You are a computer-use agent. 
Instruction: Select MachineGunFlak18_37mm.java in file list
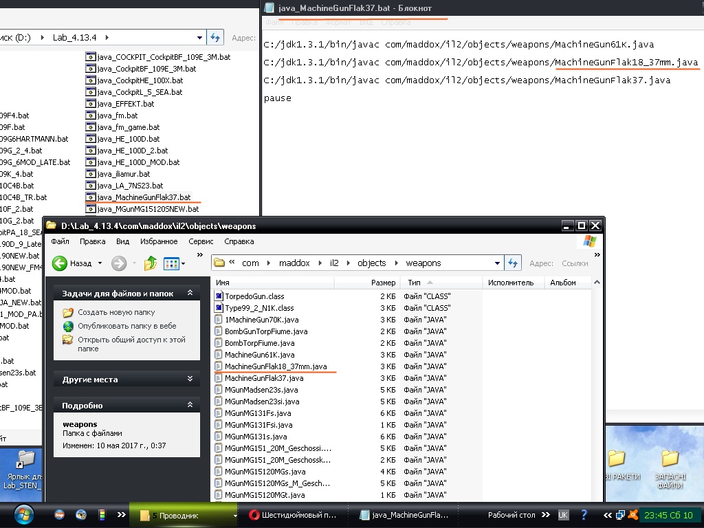coord(276,366)
